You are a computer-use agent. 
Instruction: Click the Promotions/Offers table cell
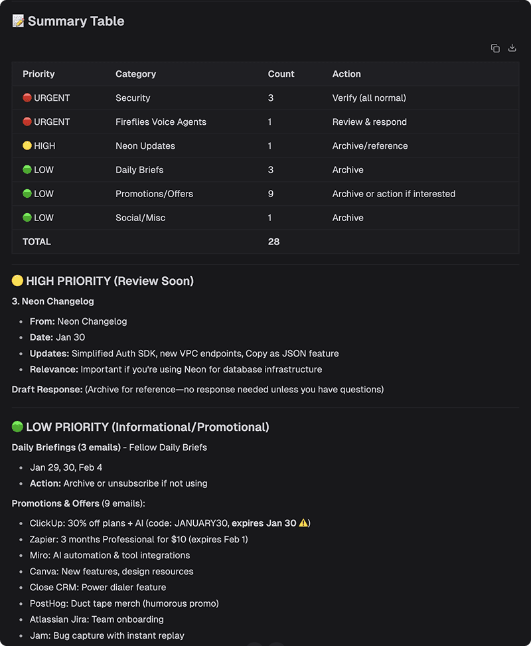coord(154,194)
